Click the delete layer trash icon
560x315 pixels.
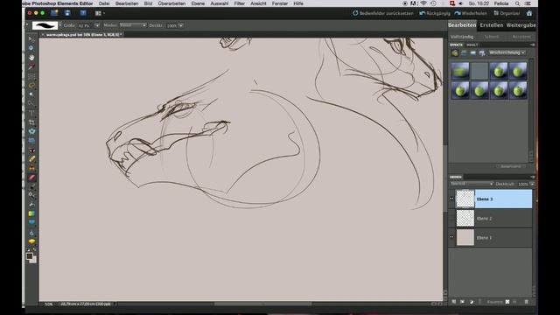526,302
